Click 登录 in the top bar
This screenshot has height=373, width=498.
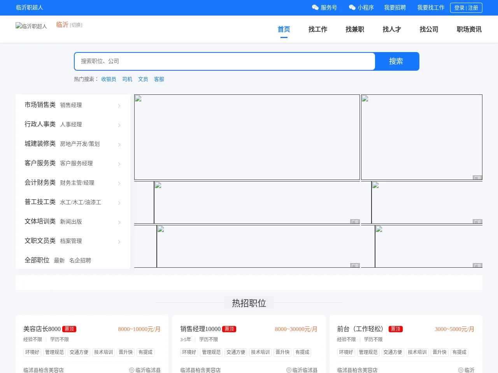tap(459, 8)
